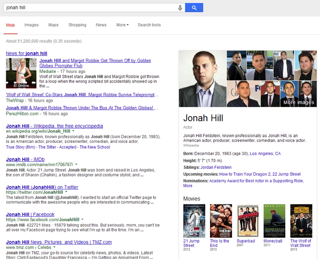Open the Jonah Hill Wikipedia result

[54, 126]
